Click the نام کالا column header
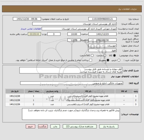Screen dimensions: 144x140 coord(88,91)
